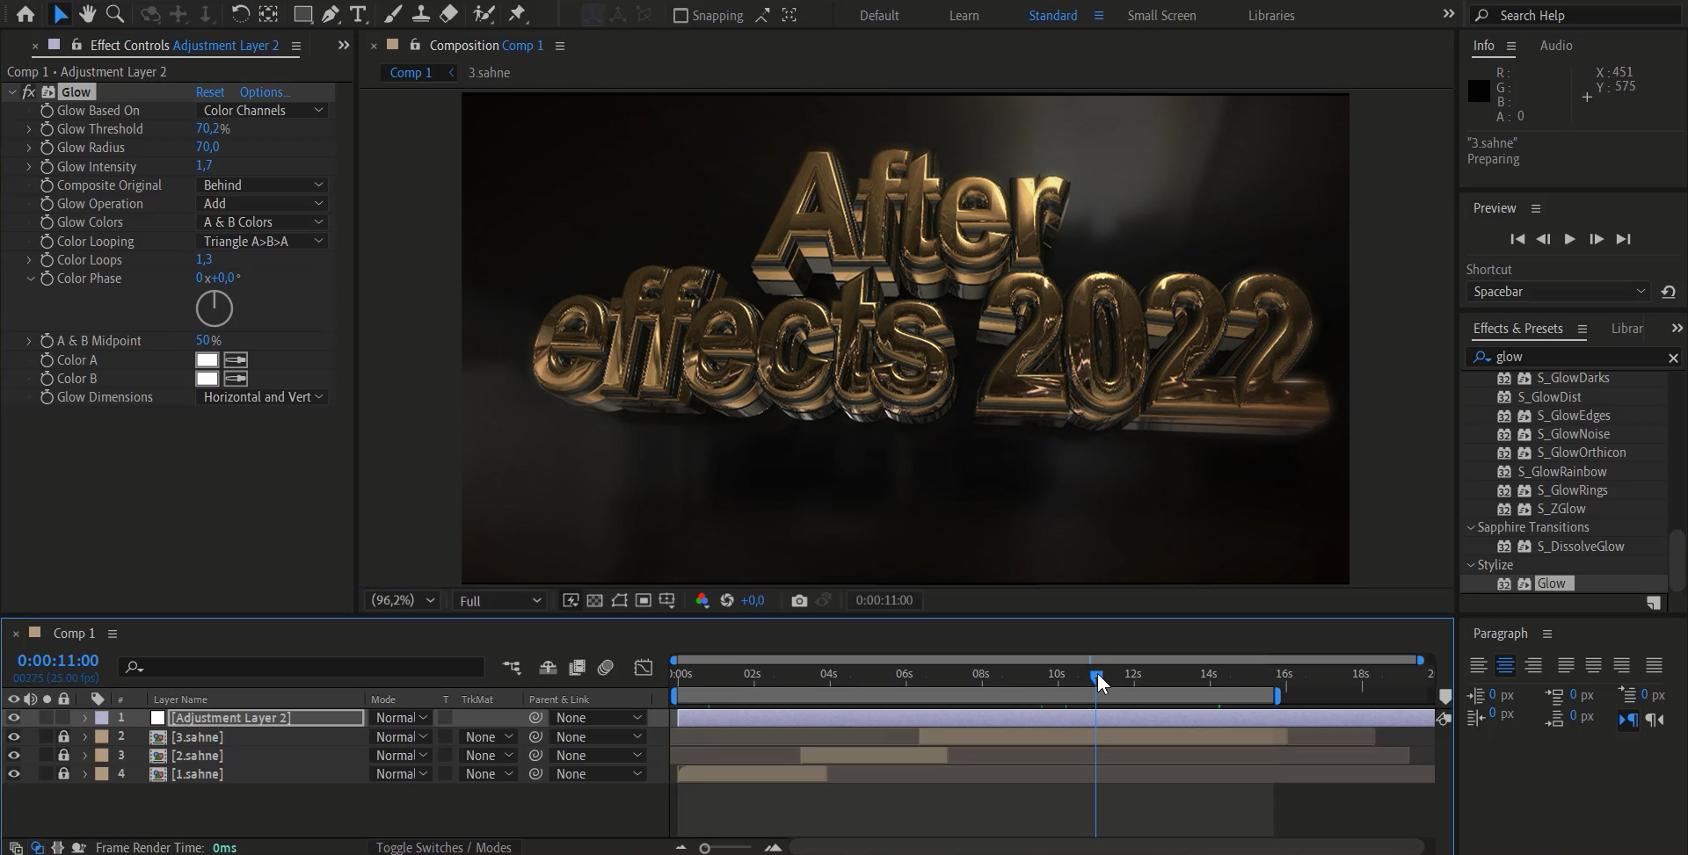Viewport: 1688px width, 855px height.
Task: Open the viewer magnification dropdown
Action: point(403,600)
